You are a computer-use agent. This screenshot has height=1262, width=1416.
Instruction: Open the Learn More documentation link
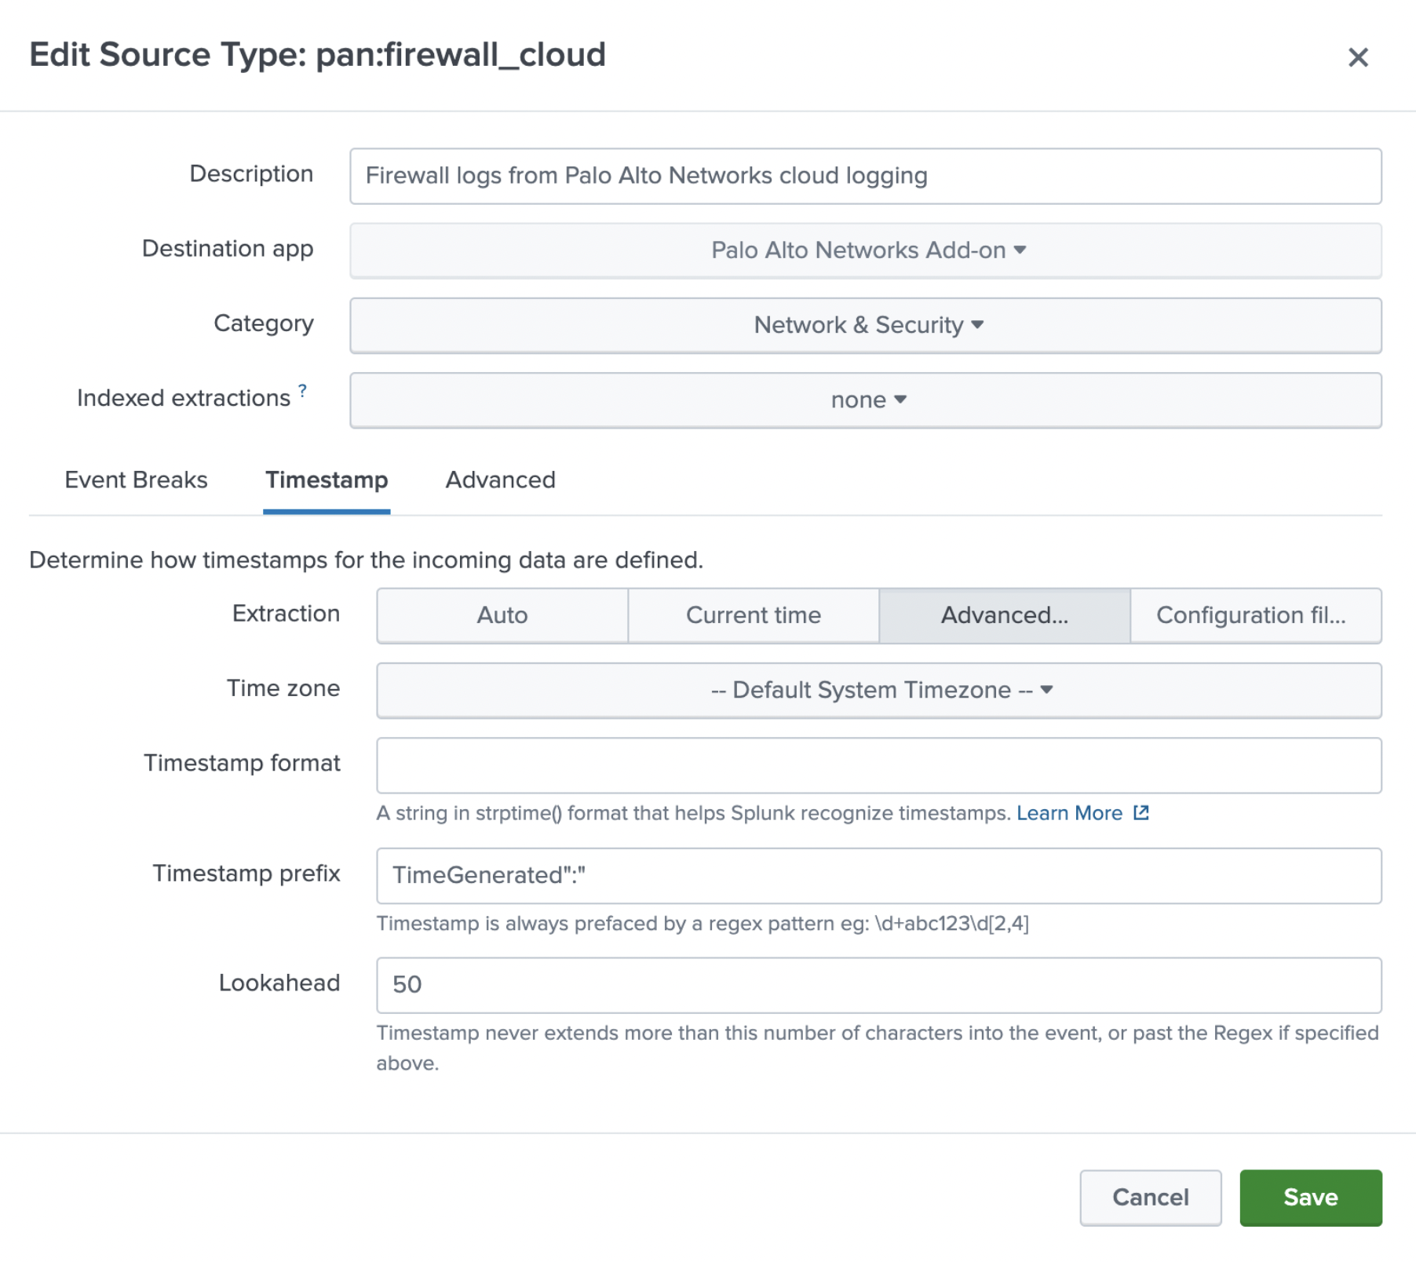coord(1069,813)
